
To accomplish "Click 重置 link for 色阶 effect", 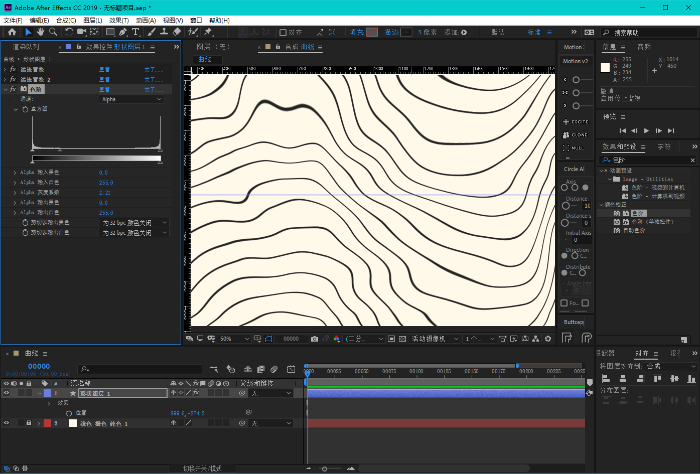I will point(104,90).
